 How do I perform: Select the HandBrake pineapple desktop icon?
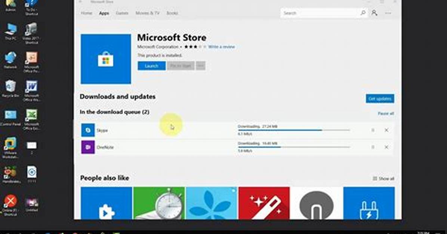point(10,174)
